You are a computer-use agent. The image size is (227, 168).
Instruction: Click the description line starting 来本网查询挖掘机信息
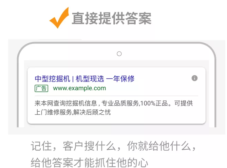(x=114, y=104)
